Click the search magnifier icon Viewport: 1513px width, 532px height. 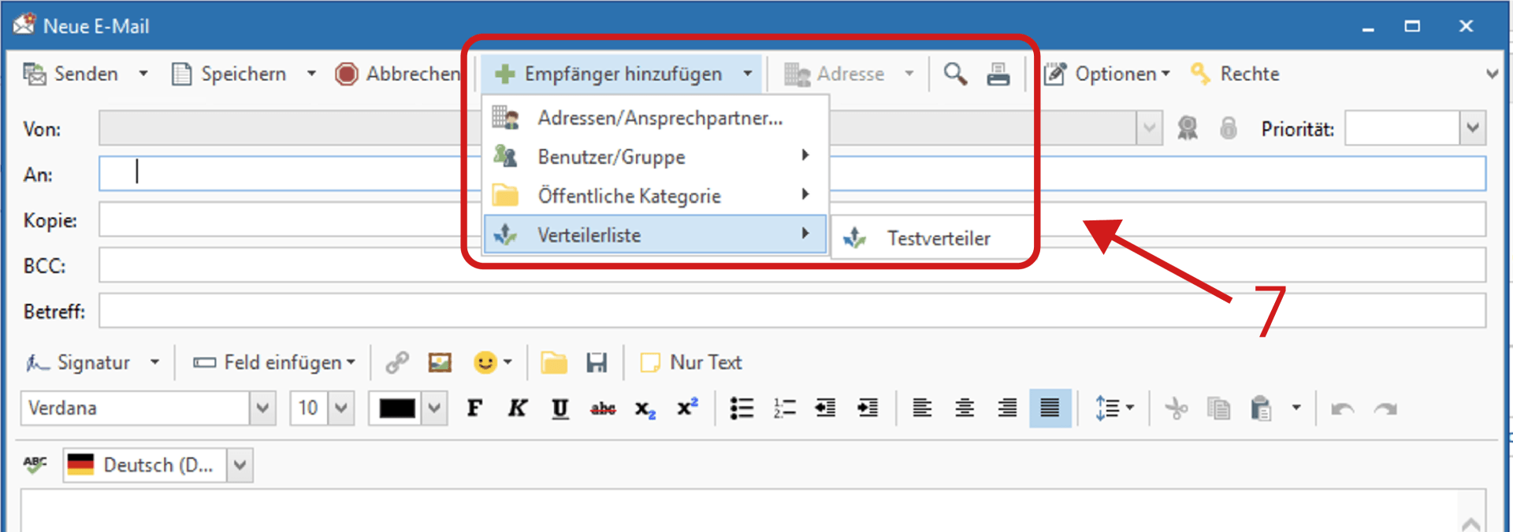955,74
